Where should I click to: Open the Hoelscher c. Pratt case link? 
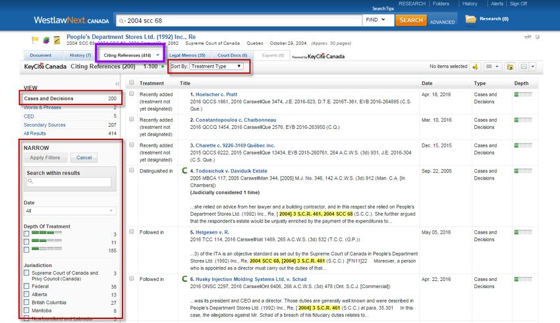tap(216, 95)
